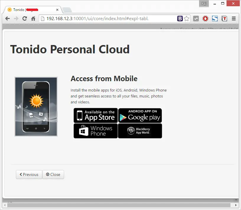Open the Google Play badge
This screenshot has height=210, width=241.
click(x=140, y=116)
